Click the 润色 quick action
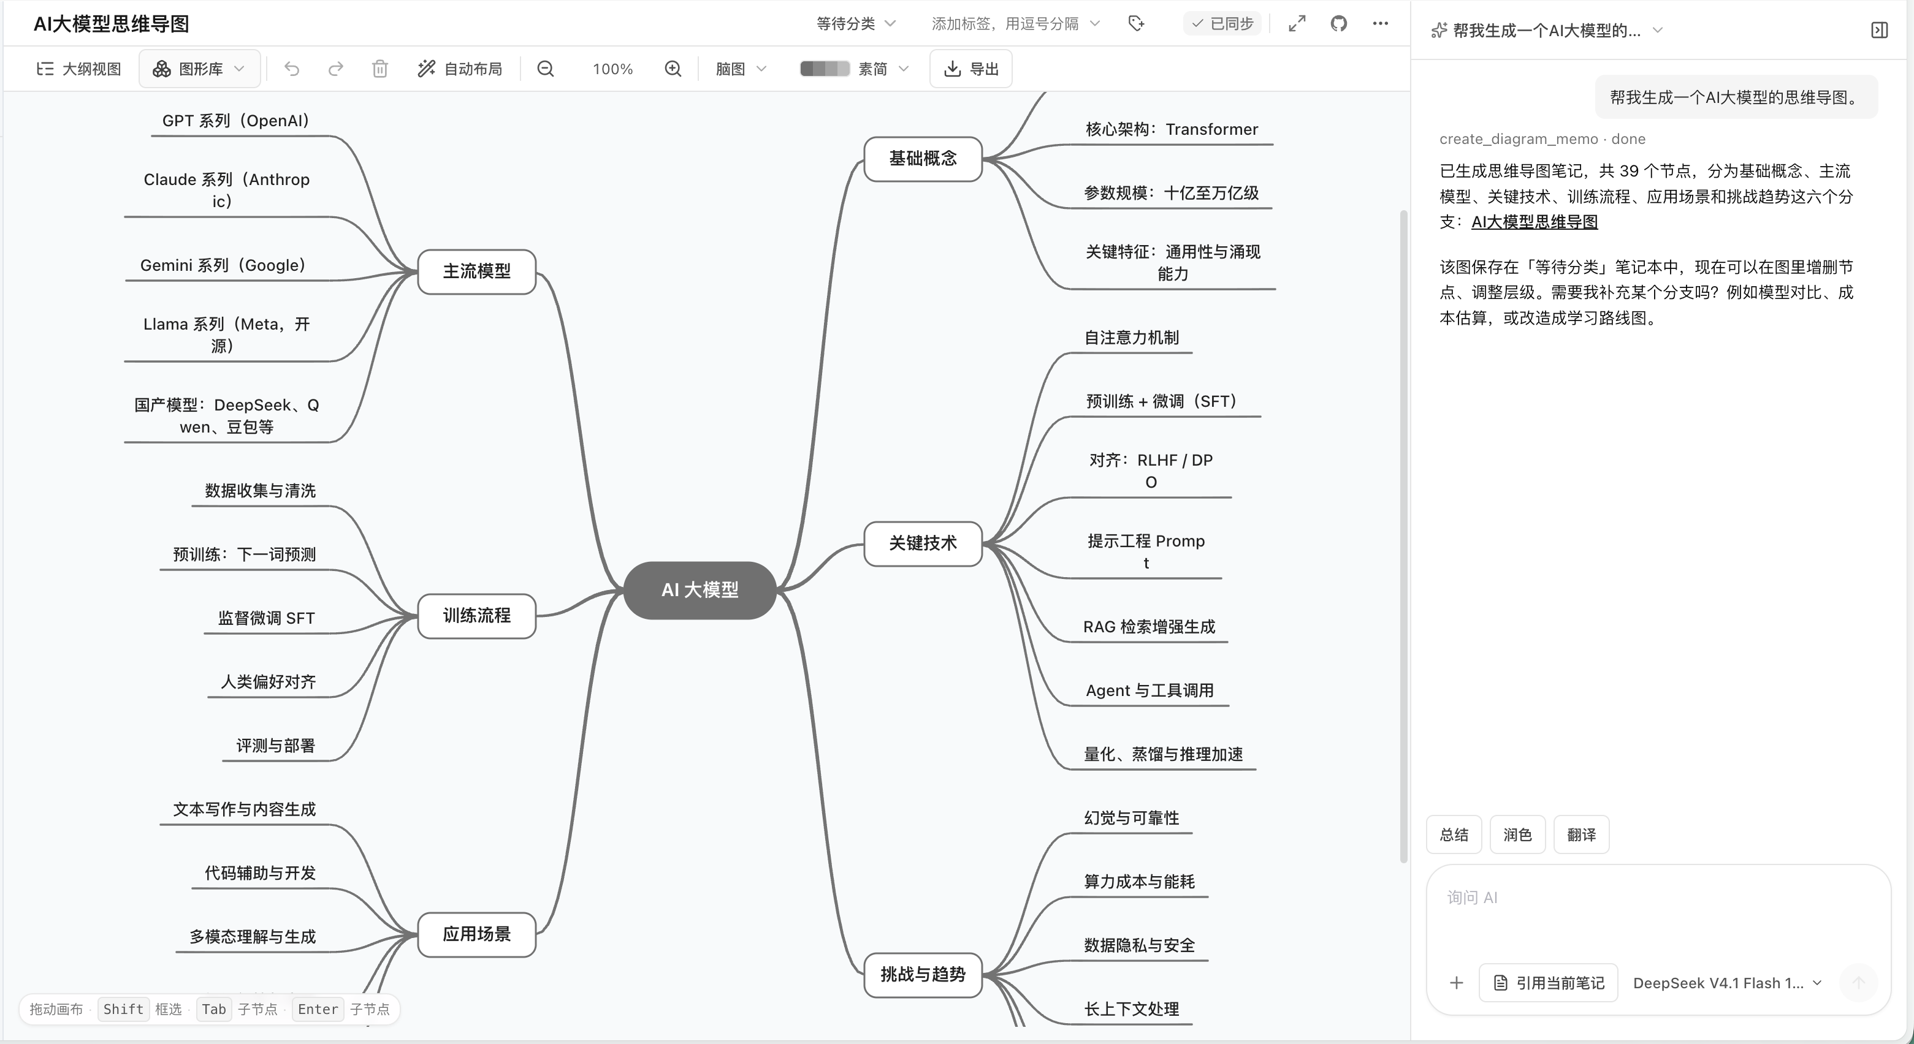Screen dimensions: 1914x1044 coord(1517,834)
